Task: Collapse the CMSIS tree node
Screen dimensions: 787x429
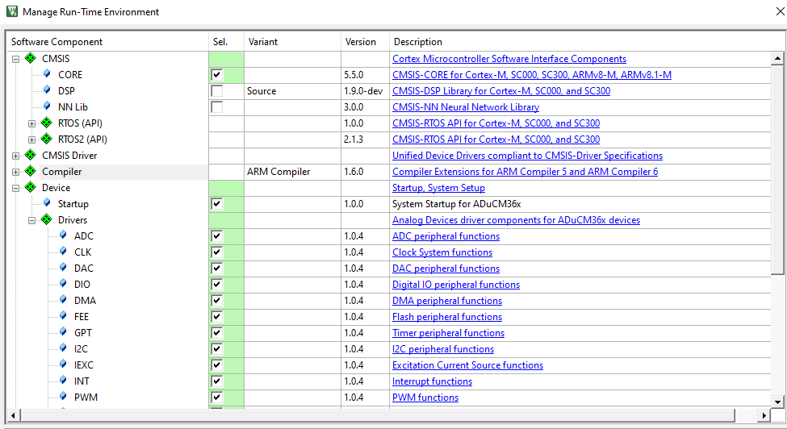Action: coord(15,59)
